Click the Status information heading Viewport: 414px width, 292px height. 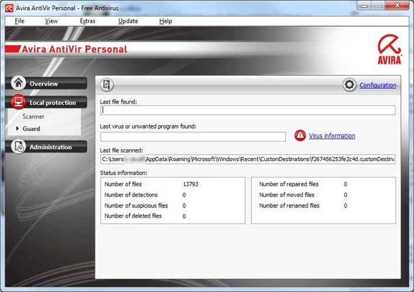pos(123,173)
